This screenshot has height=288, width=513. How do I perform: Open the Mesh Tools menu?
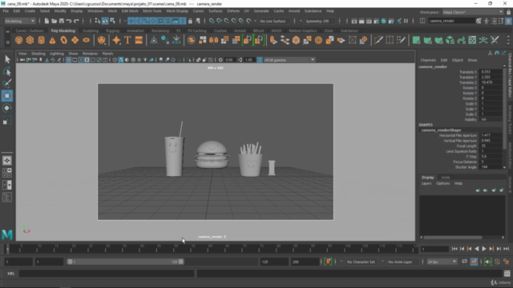[151, 10]
